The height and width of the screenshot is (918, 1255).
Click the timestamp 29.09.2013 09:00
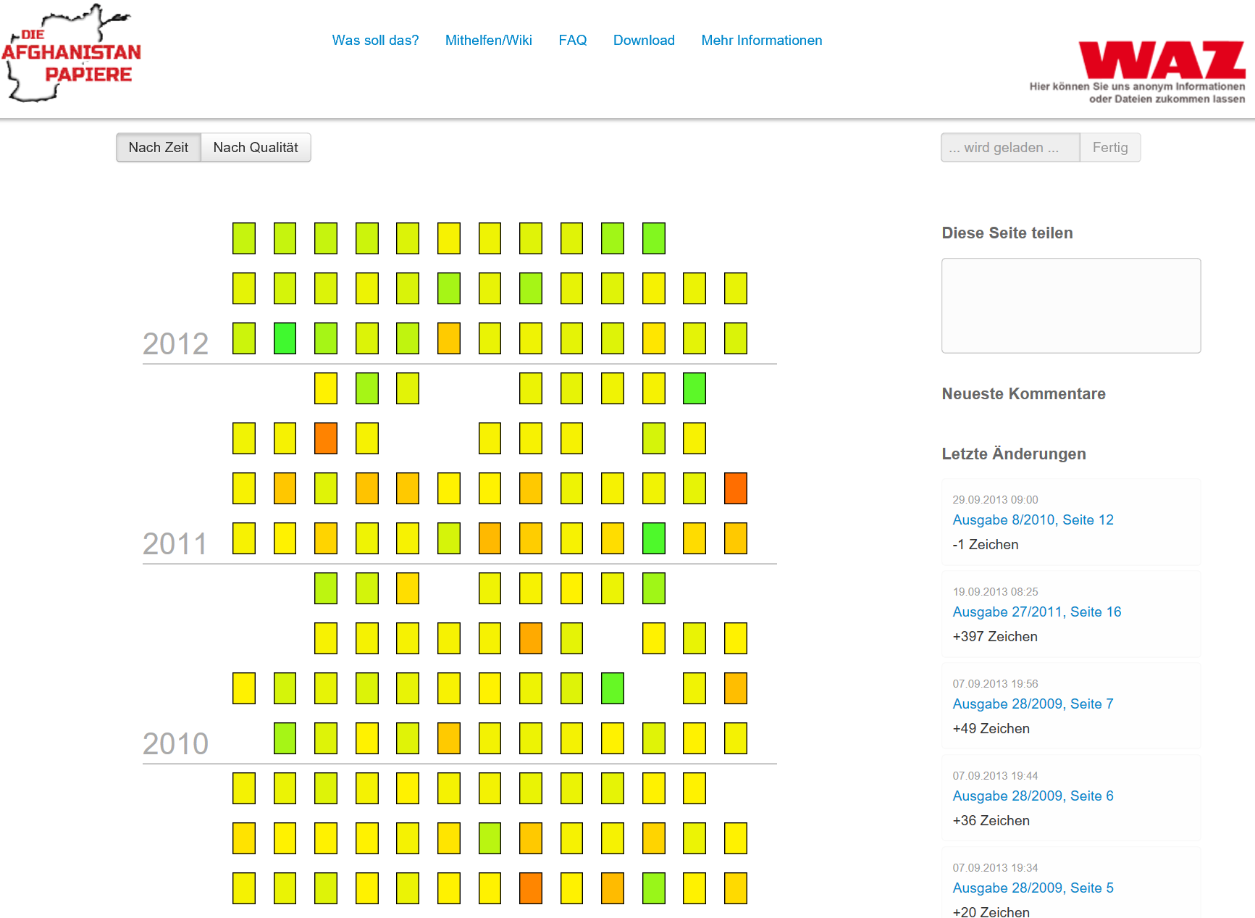[995, 500]
